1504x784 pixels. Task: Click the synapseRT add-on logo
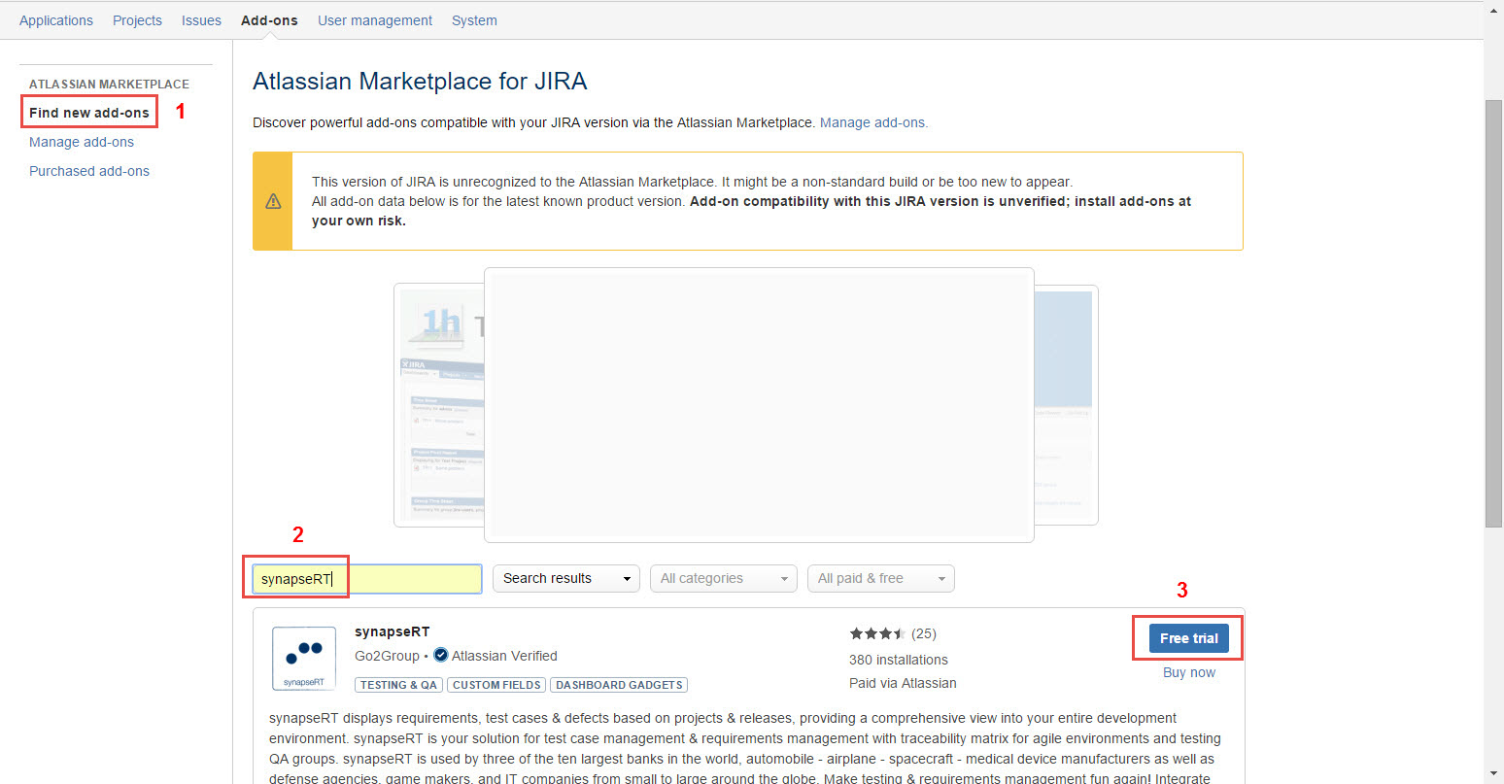point(304,658)
